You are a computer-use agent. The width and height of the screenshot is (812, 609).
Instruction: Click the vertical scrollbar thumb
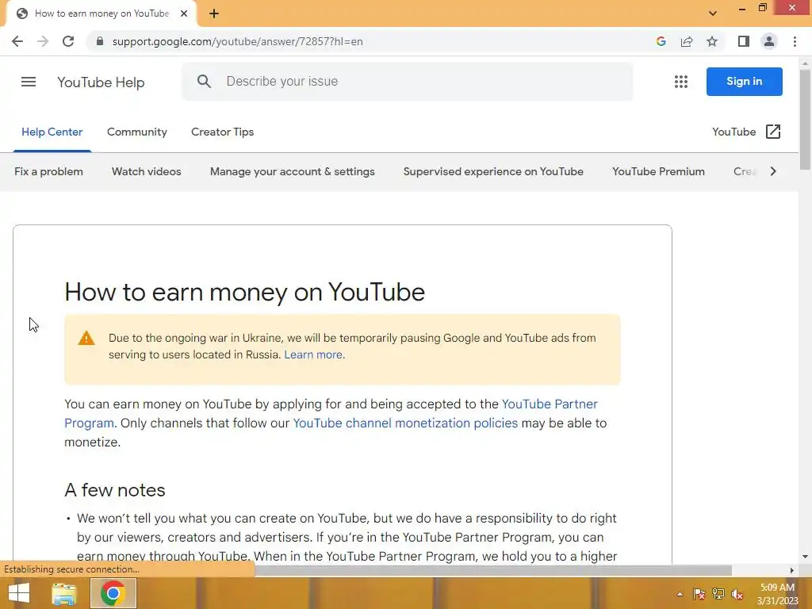click(805, 119)
